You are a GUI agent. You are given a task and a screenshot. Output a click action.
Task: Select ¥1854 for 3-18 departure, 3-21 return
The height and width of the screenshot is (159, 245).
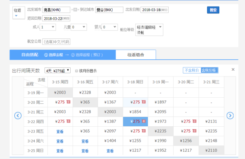[135, 112]
